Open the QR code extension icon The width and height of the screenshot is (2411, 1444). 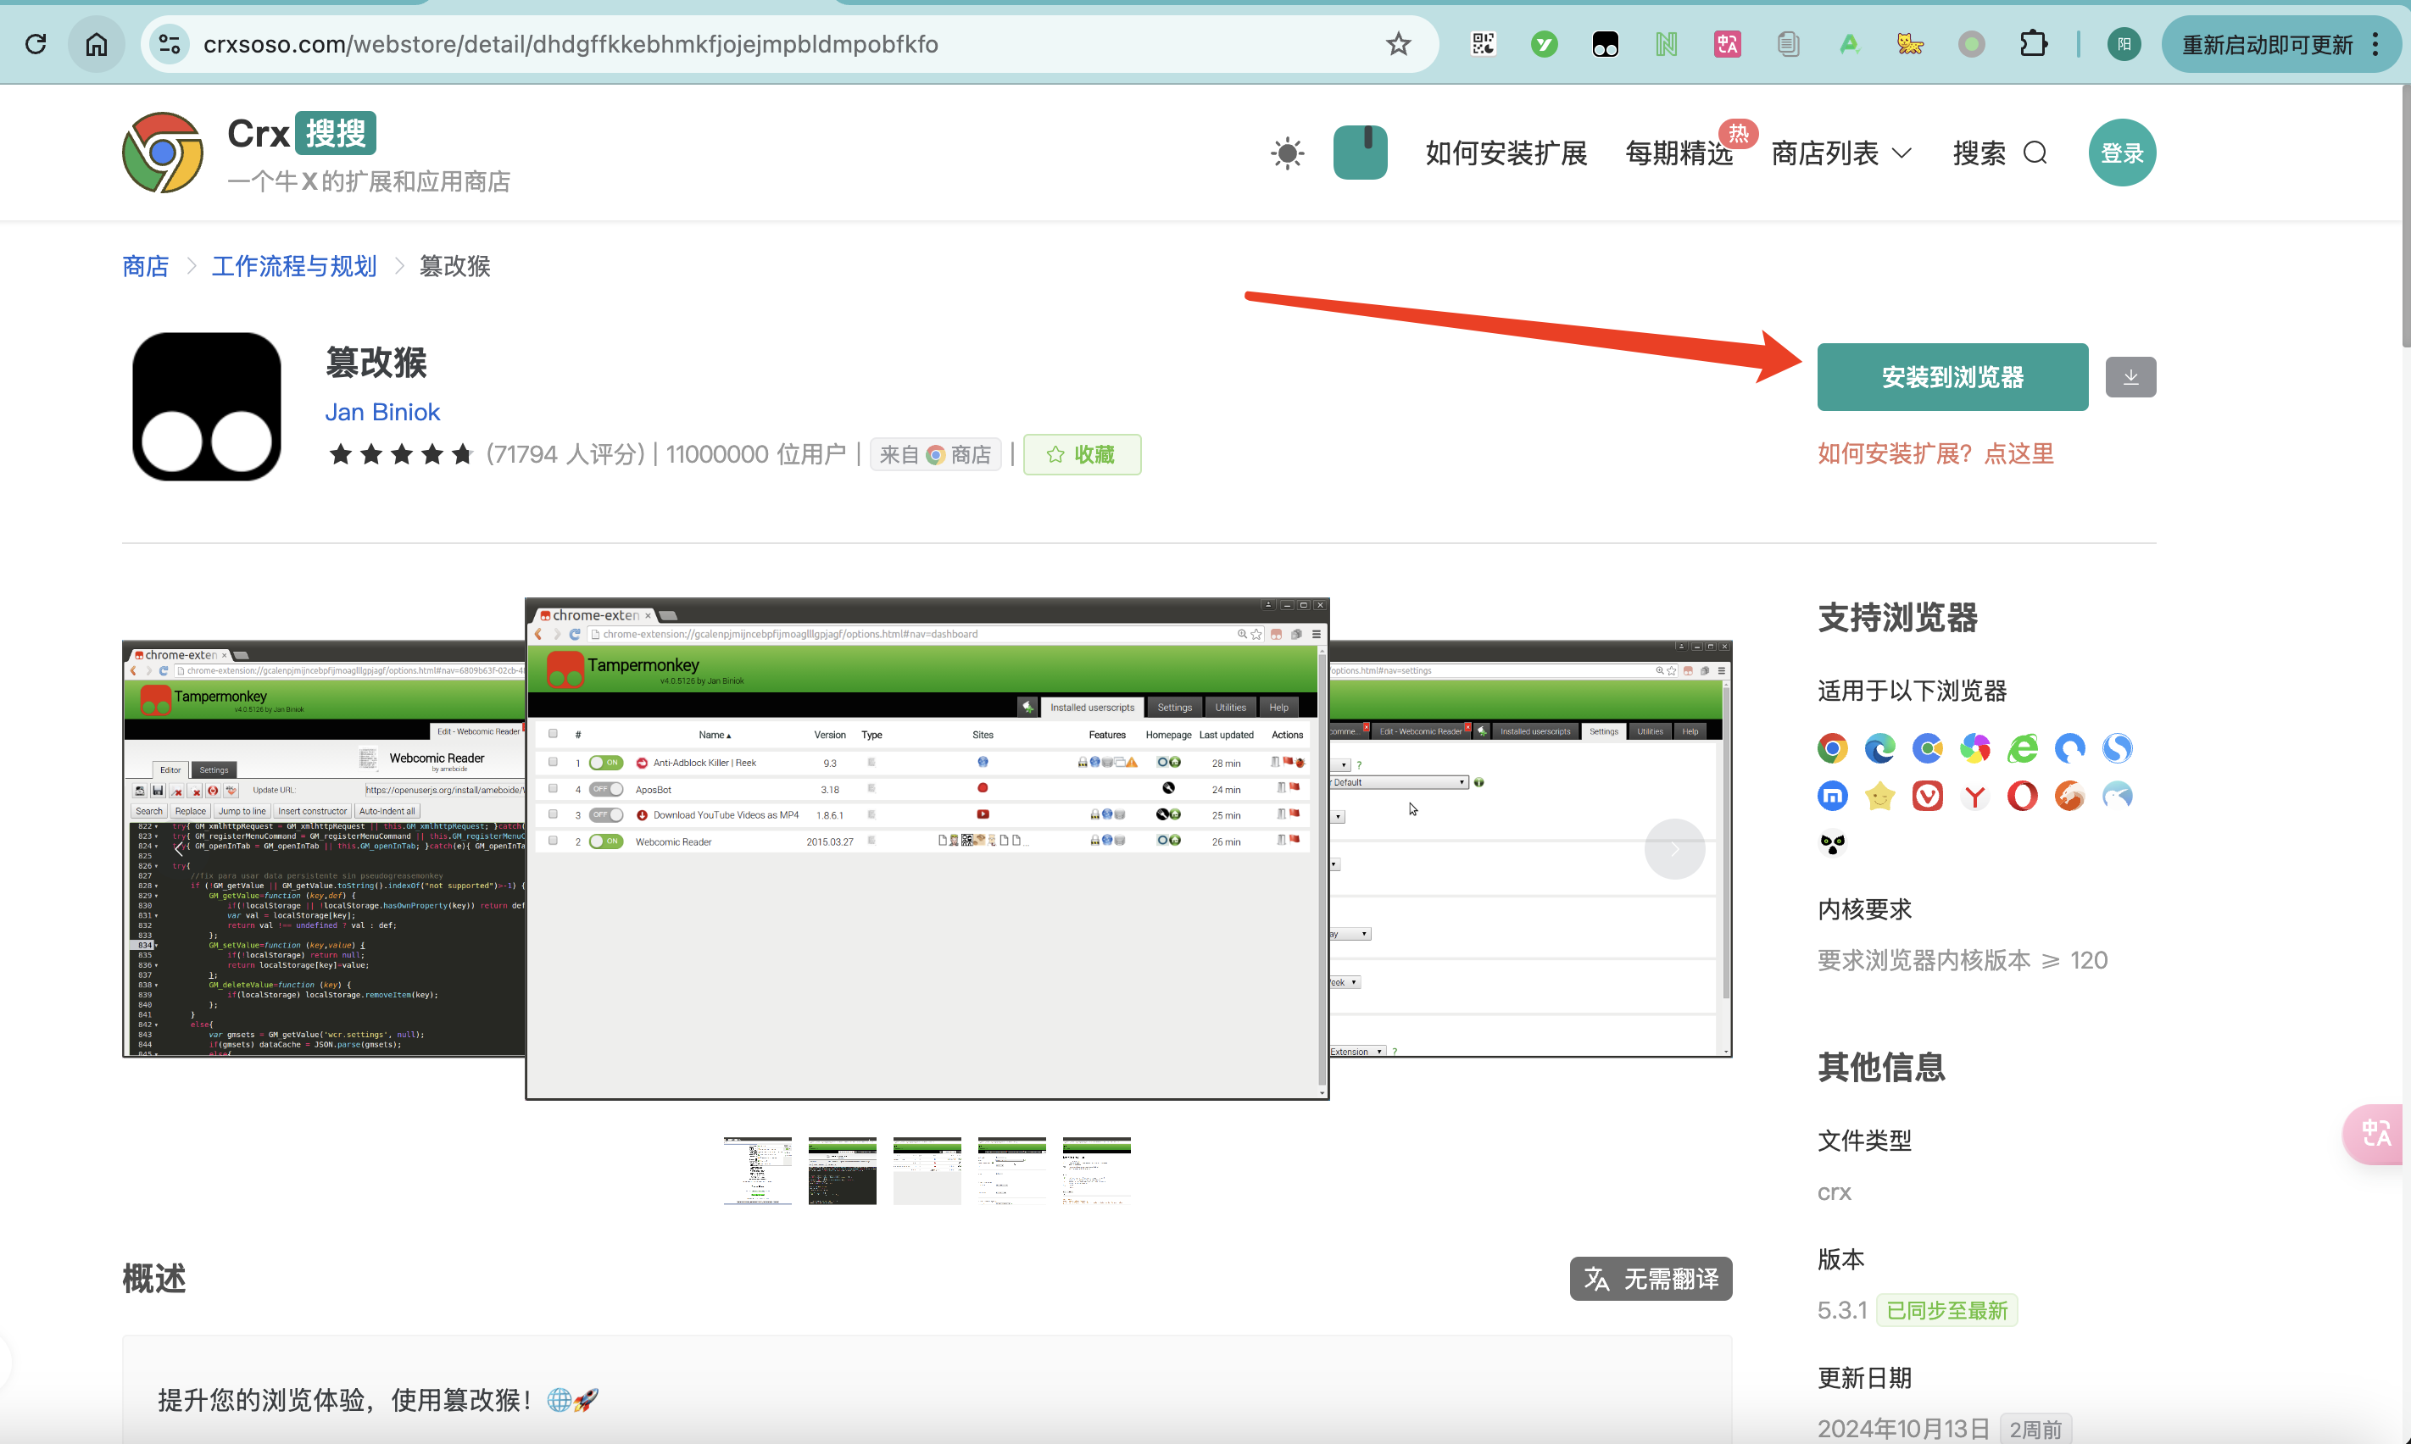click(x=1483, y=44)
